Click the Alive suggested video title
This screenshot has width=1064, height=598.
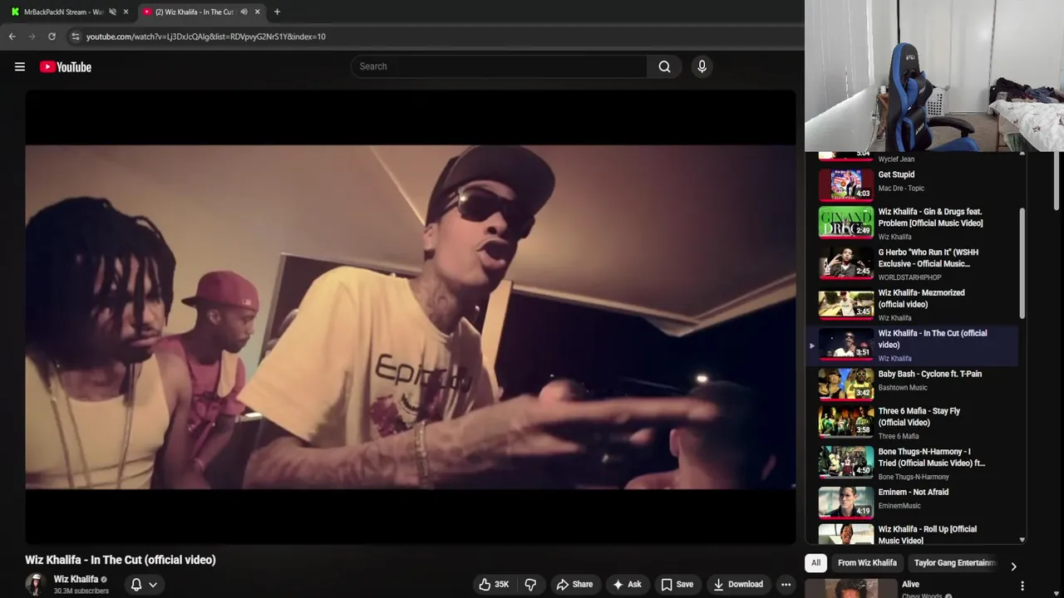[910, 585]
